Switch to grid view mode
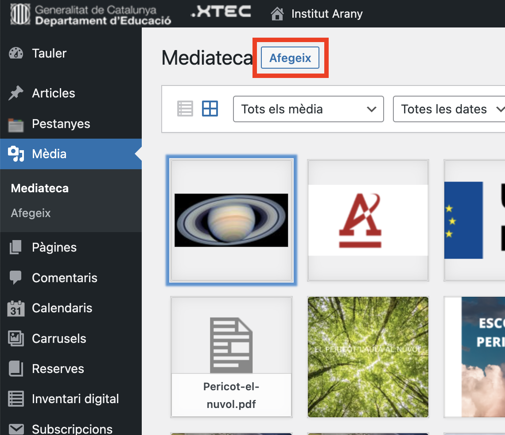The image size is (505, 435). tap(210, 109)
